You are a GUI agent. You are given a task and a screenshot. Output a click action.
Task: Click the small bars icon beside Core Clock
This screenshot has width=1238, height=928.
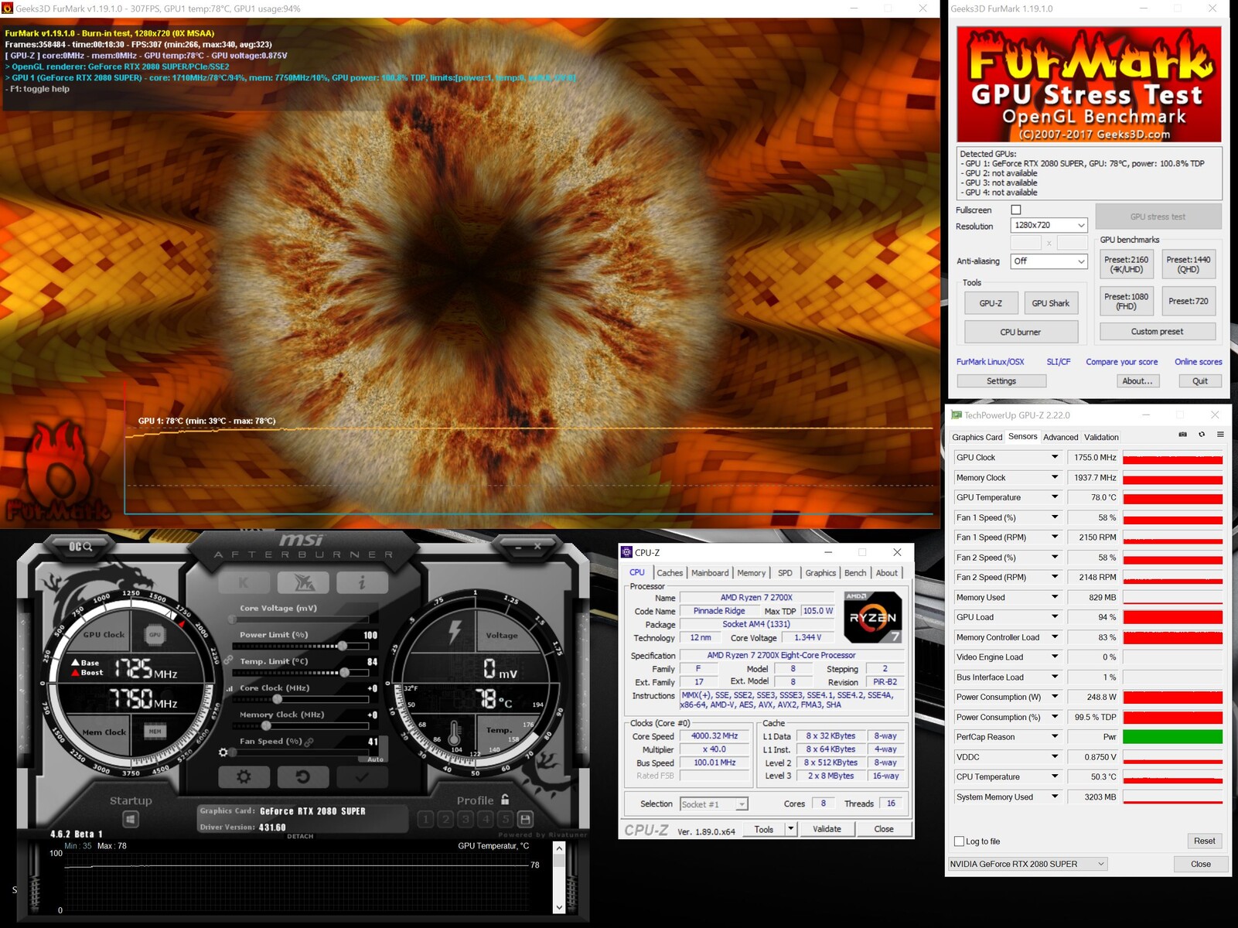pyautogui.click(x=230, y=688)
